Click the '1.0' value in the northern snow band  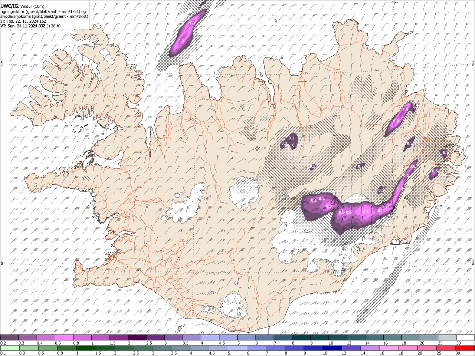point(192,23)
